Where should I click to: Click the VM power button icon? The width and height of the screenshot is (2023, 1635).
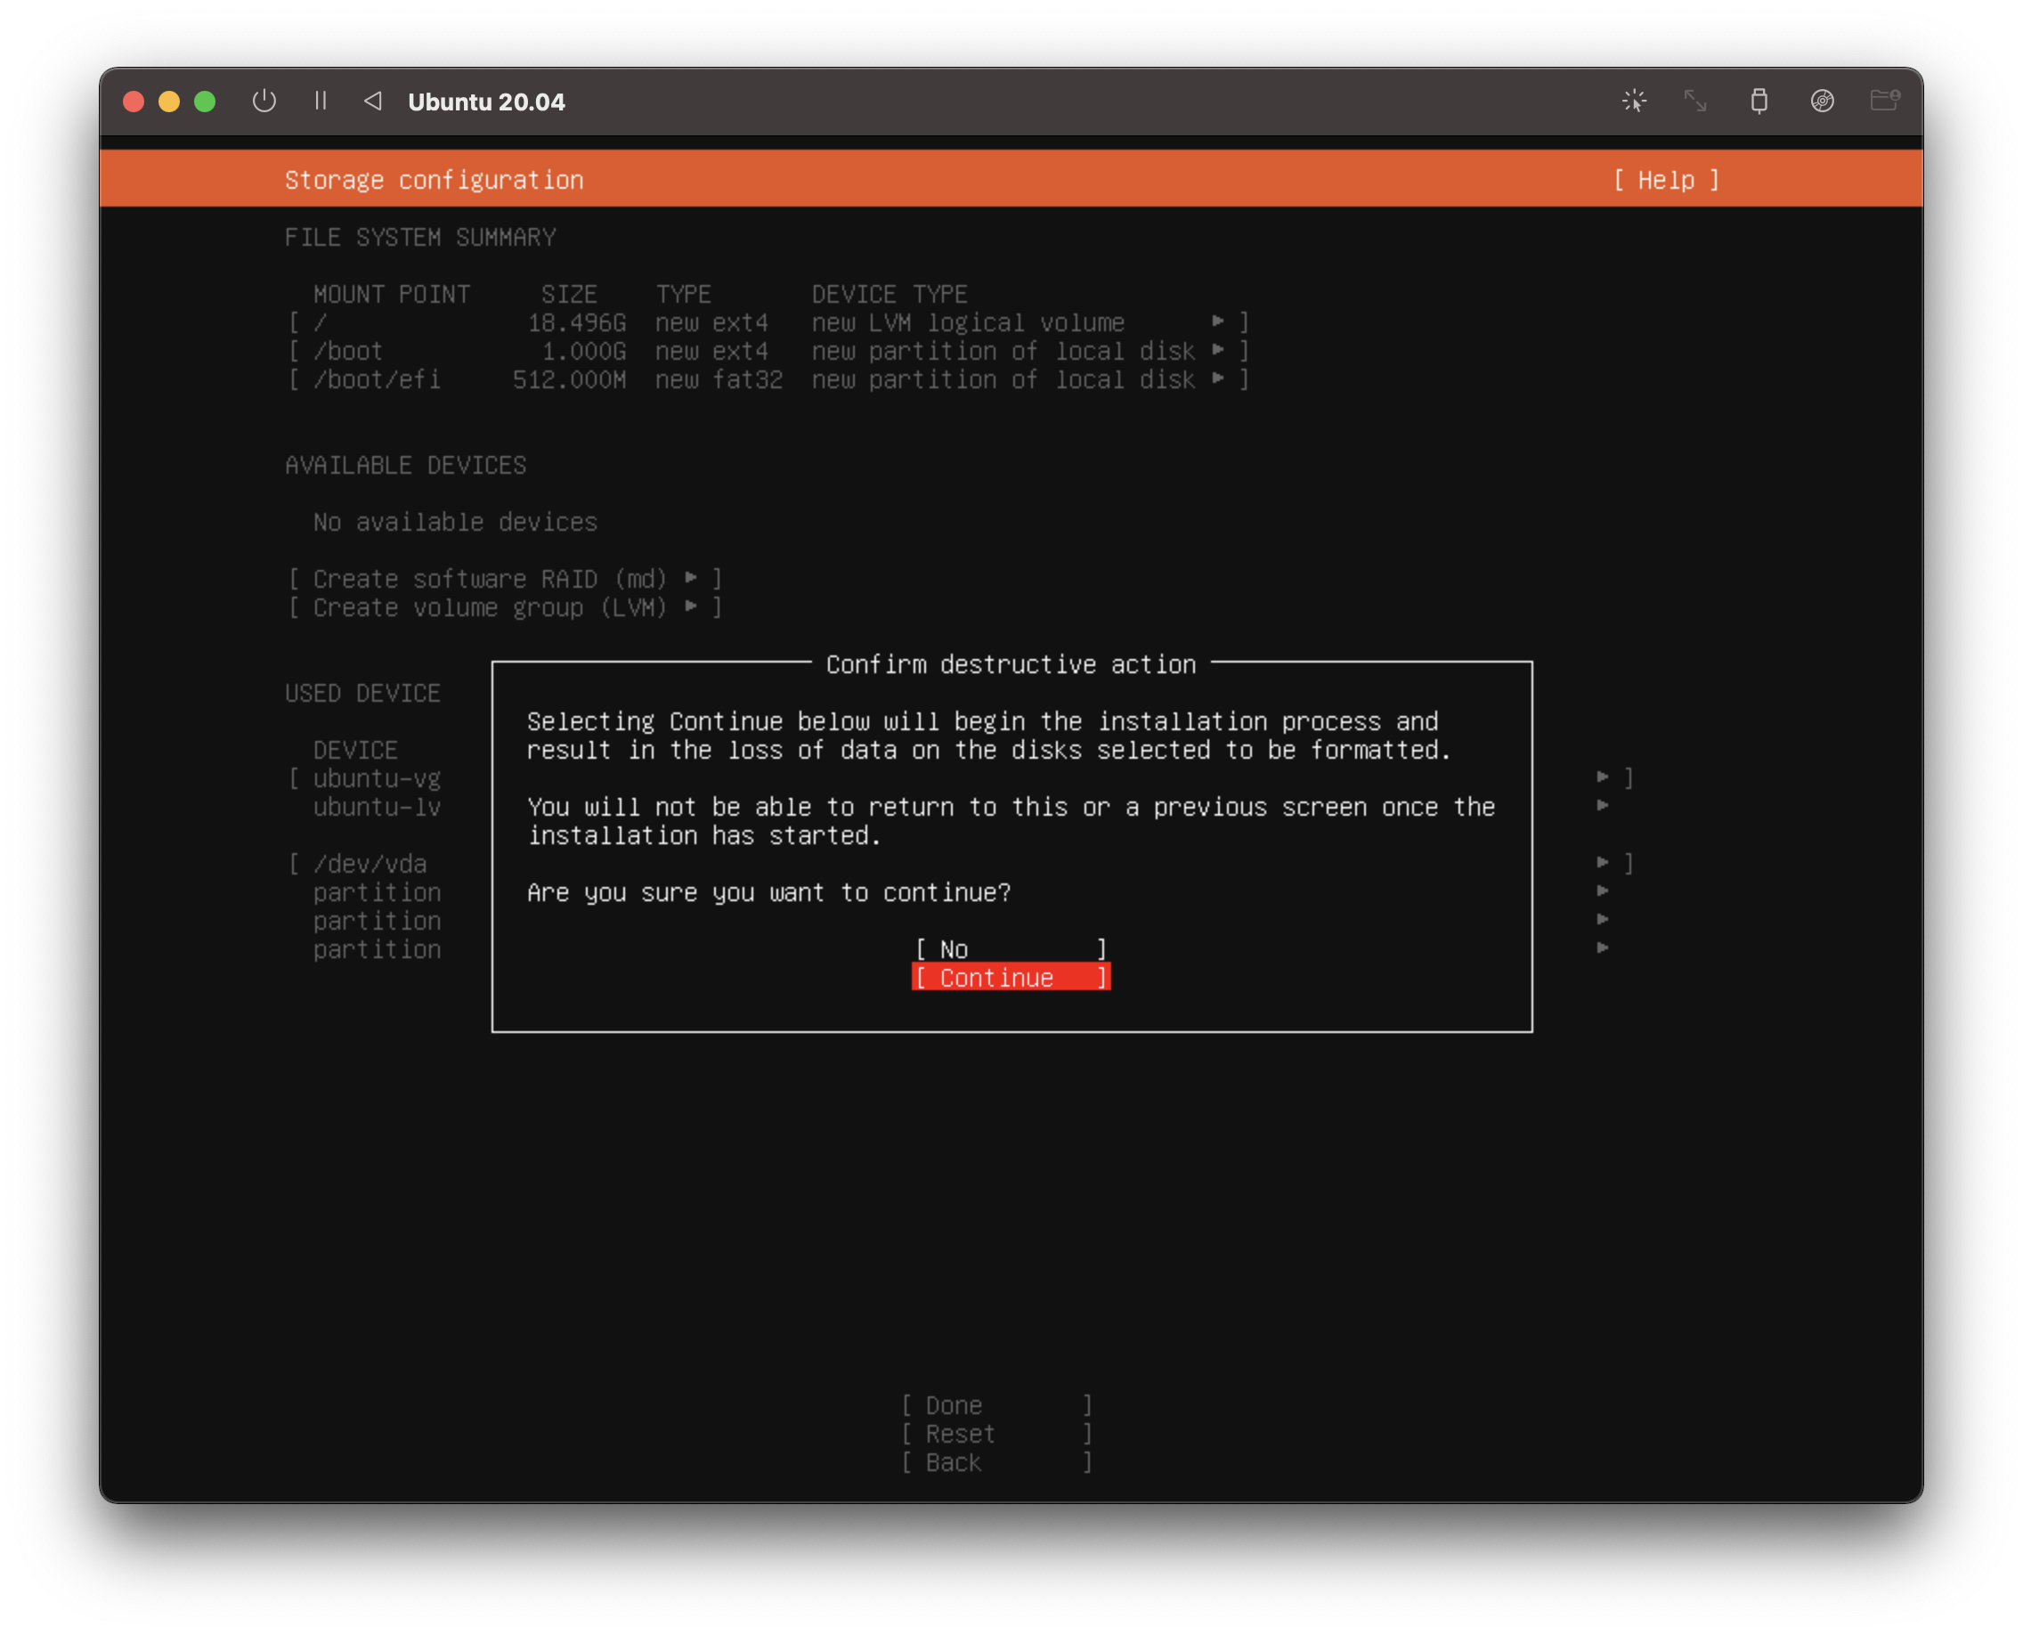coord(264,101)
